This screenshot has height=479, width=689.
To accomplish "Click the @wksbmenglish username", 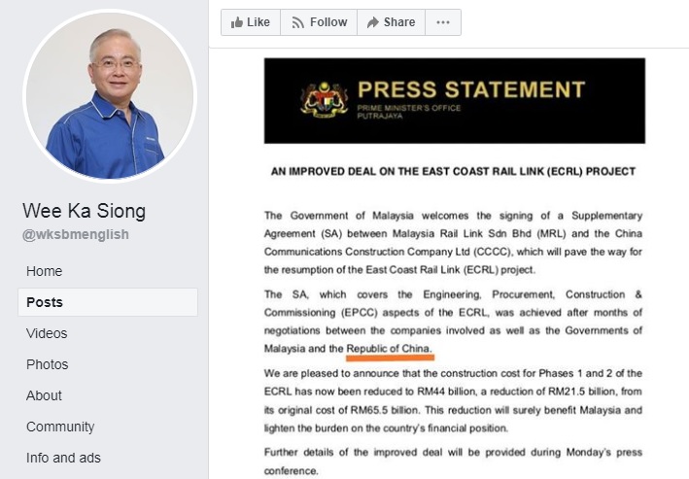I will click(76, 235).
